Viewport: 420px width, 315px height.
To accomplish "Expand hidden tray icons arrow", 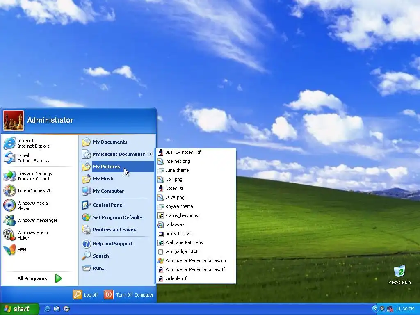I will click(375, 309).
